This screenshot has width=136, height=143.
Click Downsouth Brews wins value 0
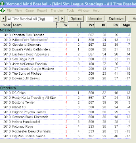click(x=67, y=78)
